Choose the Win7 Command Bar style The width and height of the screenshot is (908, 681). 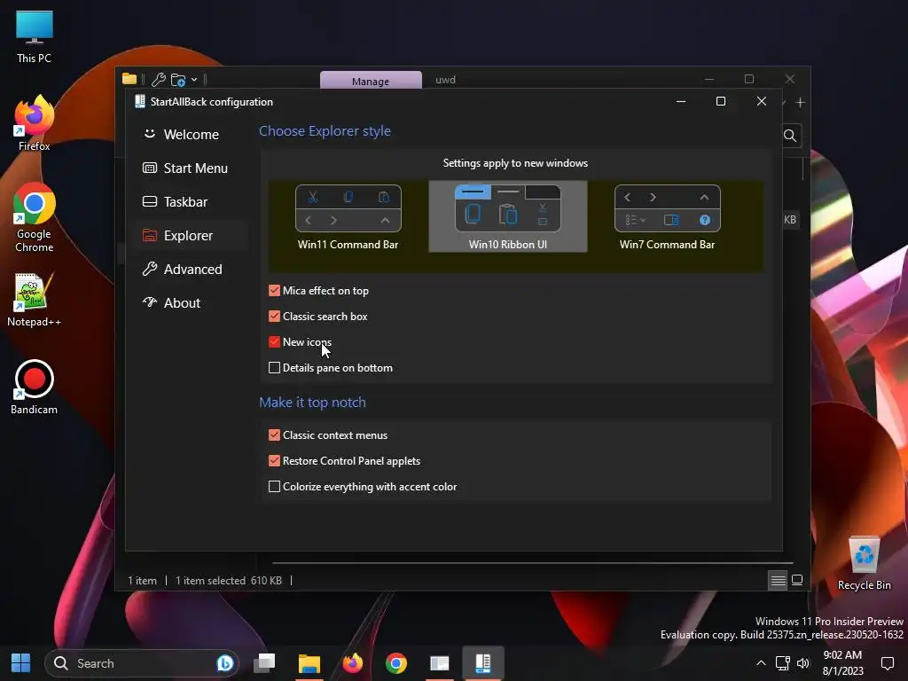(667, 216)
